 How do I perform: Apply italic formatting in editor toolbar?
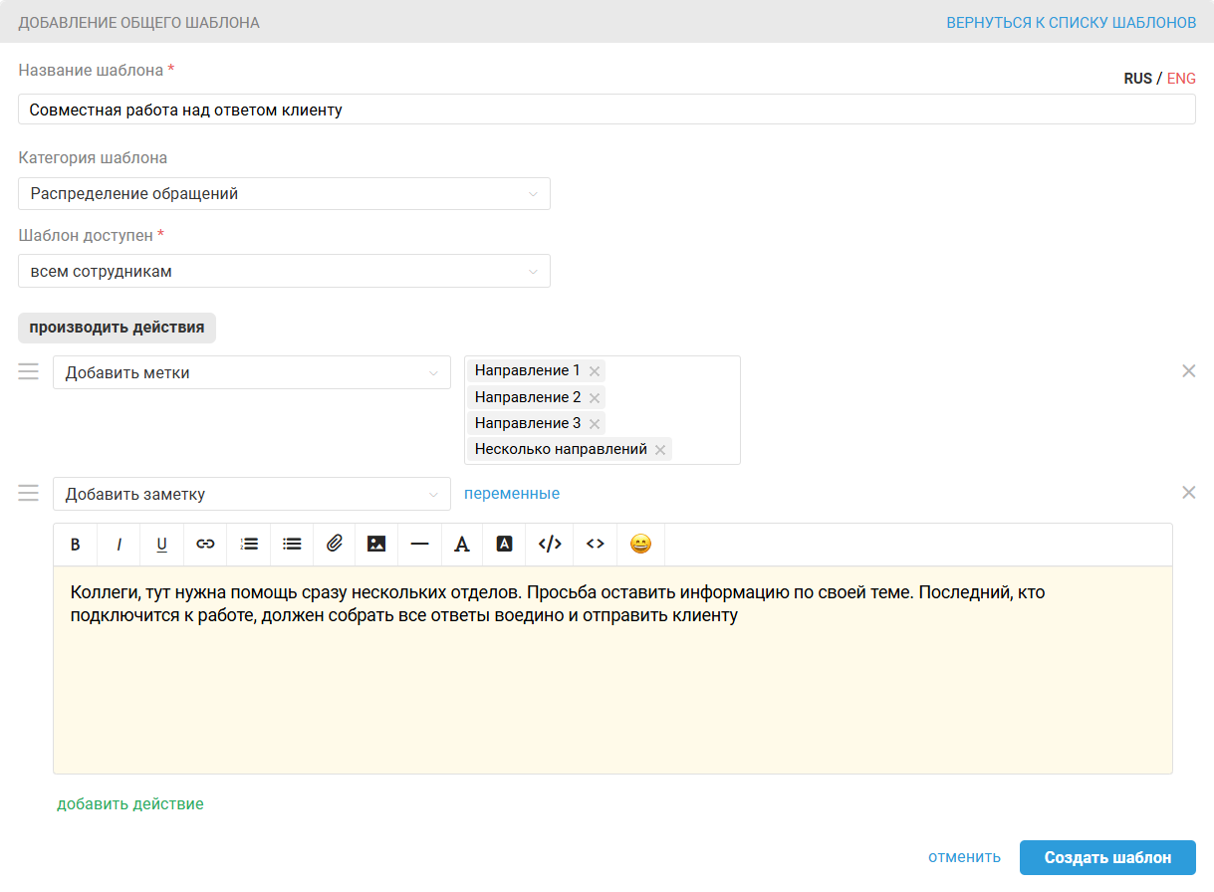119,545
